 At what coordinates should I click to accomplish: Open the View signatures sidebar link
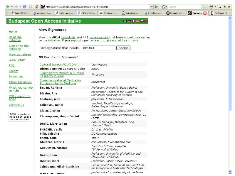point(20,54)
